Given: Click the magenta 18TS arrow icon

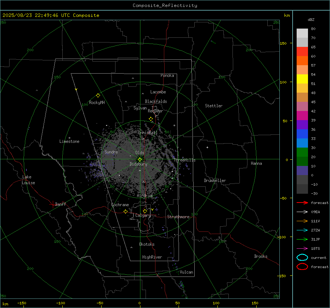Looking at the screenshot, I should 302,249.
